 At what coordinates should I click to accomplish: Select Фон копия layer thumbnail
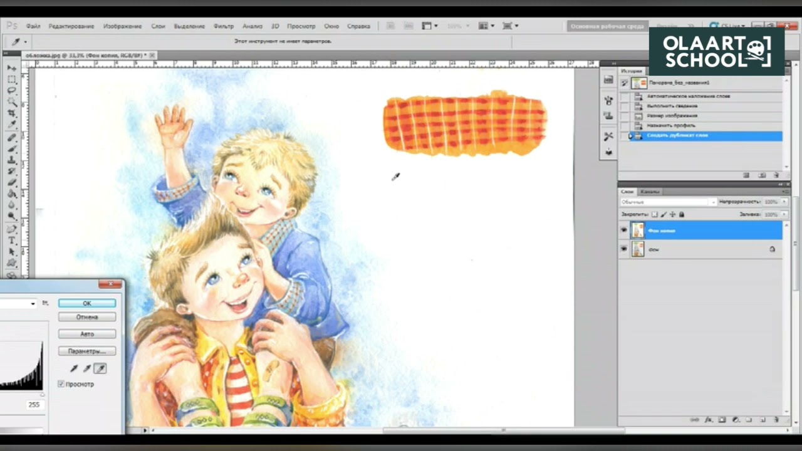click(638, 231)
